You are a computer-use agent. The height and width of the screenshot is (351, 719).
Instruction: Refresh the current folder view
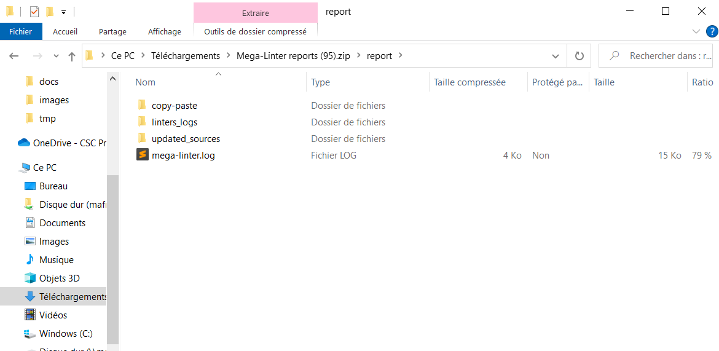(579, 56)
